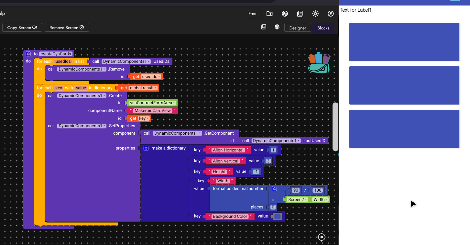Click the Free plan badge
Viewport: 470px width, 245px height.
[x=252, y=14]
